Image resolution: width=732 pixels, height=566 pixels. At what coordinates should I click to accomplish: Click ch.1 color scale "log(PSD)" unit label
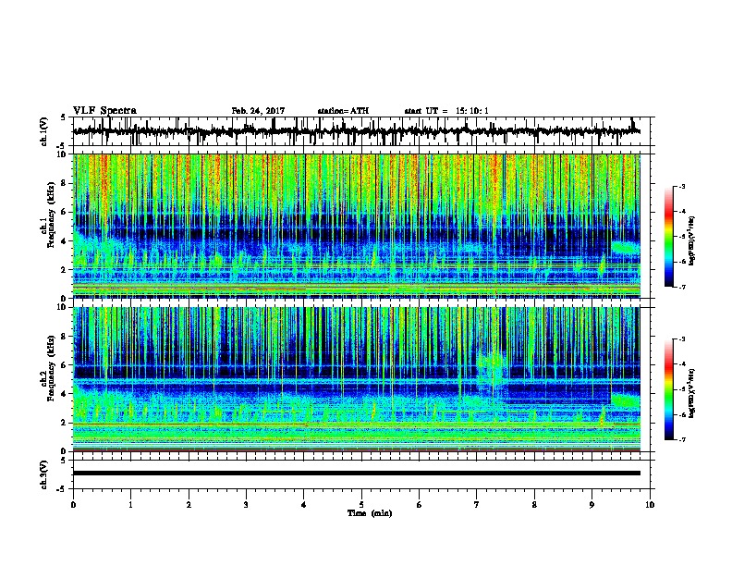coord(691,241)
